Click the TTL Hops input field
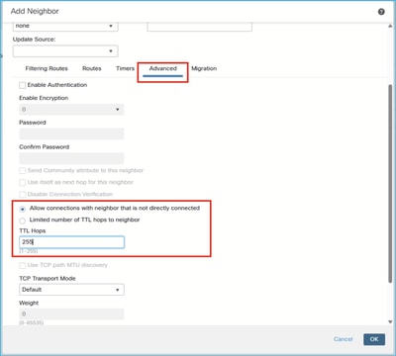This screenshot has height=356, width=396. click(x=71, y=242)
